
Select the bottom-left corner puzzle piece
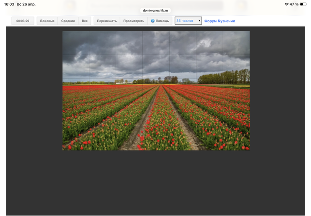[75, 138]
